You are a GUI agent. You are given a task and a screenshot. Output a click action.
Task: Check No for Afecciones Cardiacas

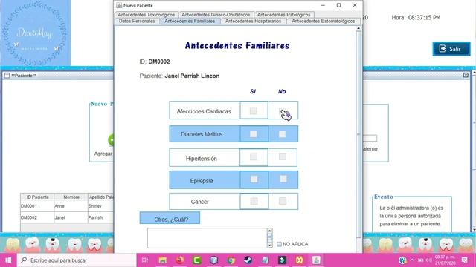point(283,111)
